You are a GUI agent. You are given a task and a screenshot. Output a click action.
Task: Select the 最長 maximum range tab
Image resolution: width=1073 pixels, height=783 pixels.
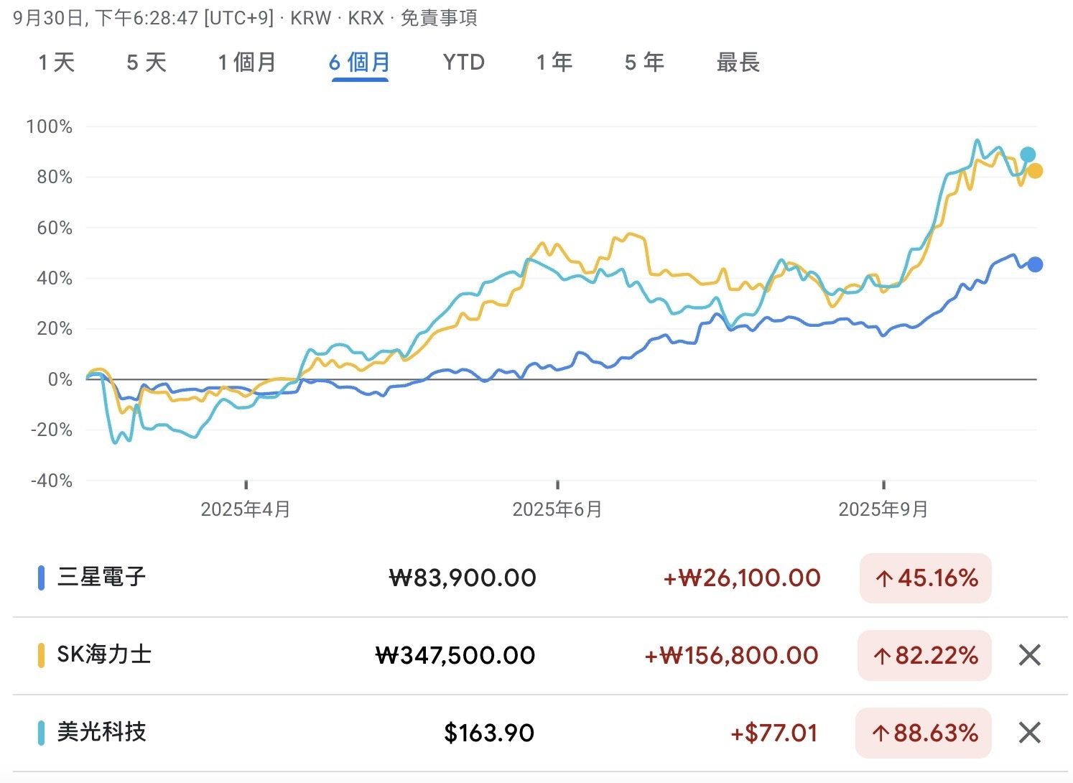[x=738, y=62]
